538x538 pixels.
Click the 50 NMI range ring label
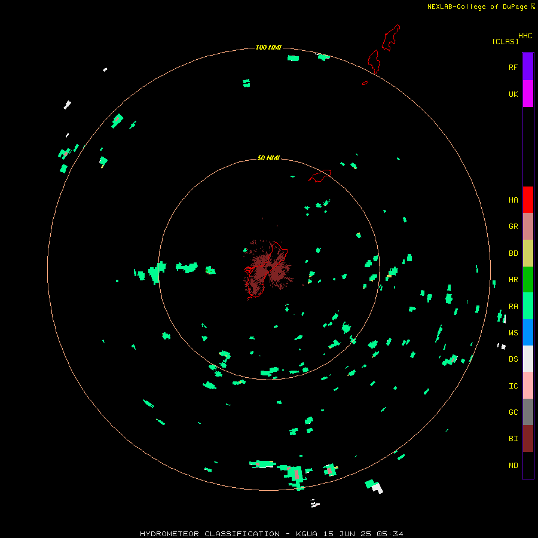pos(268,158)
